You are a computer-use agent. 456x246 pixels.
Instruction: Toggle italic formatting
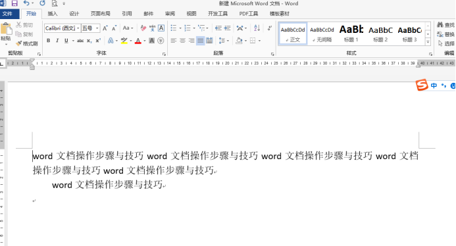(x=57, y=41)
